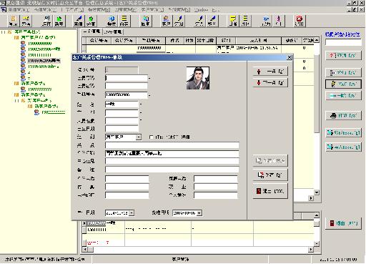Select the highlighted customer in the tree

pos(44,61)
